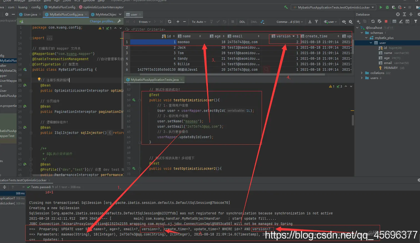Go to last page of rows
420x243 pixels.
161,22
